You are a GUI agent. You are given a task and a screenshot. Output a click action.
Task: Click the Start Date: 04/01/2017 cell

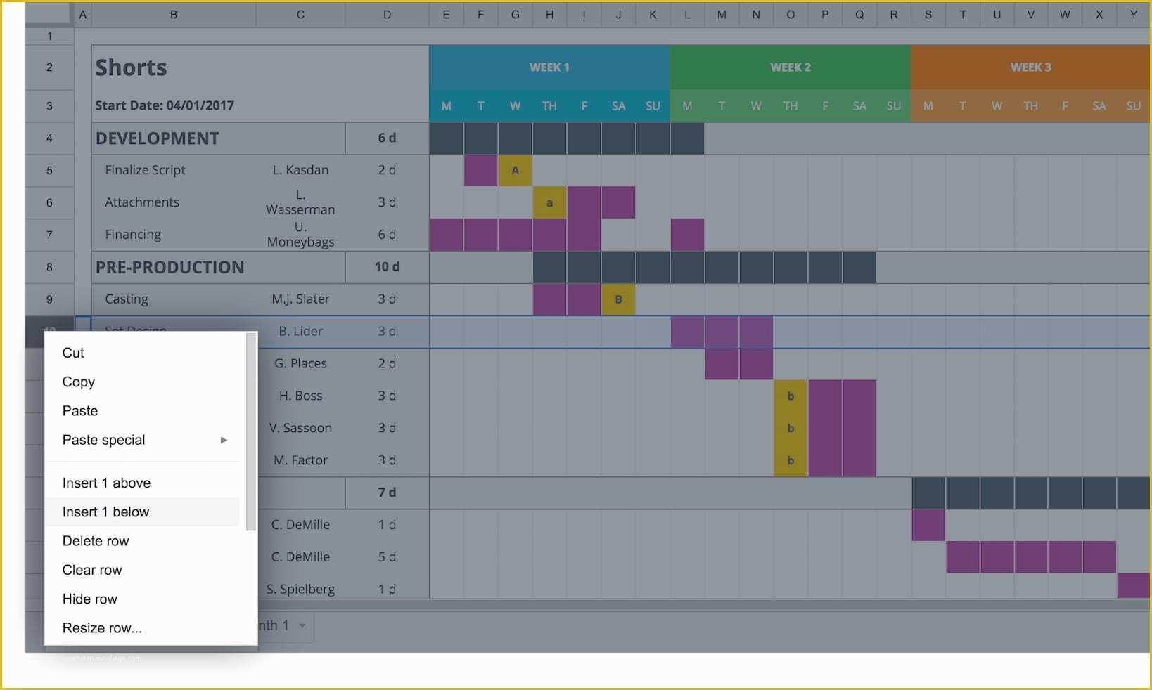point(260,106)
